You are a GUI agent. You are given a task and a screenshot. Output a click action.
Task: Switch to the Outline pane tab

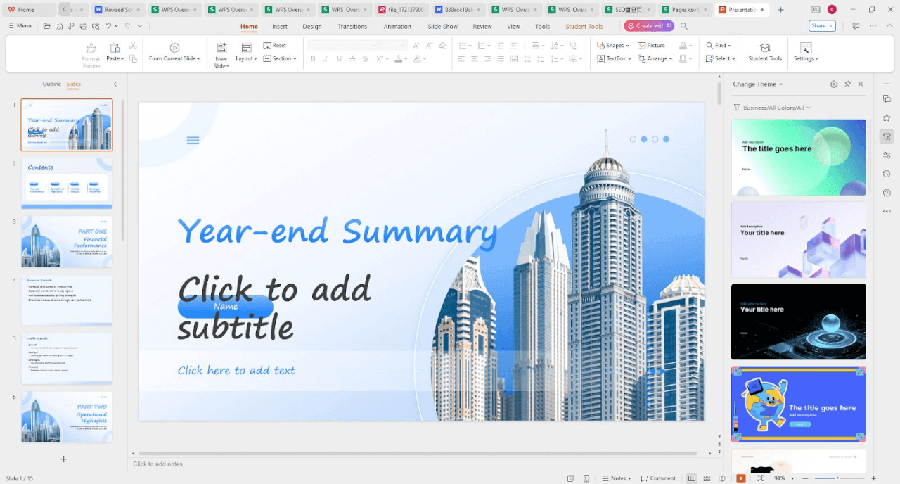point(51,84)
